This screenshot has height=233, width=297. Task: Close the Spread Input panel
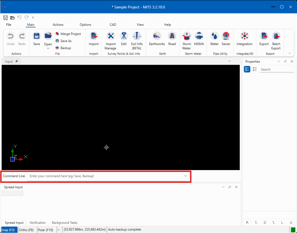[236, 187]
